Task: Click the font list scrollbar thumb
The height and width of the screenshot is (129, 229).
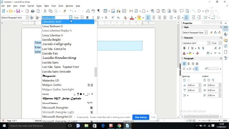Action: coord(96,72)
